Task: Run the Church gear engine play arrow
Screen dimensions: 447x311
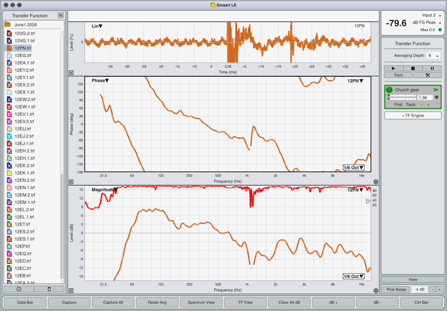Action: [436, 90]
